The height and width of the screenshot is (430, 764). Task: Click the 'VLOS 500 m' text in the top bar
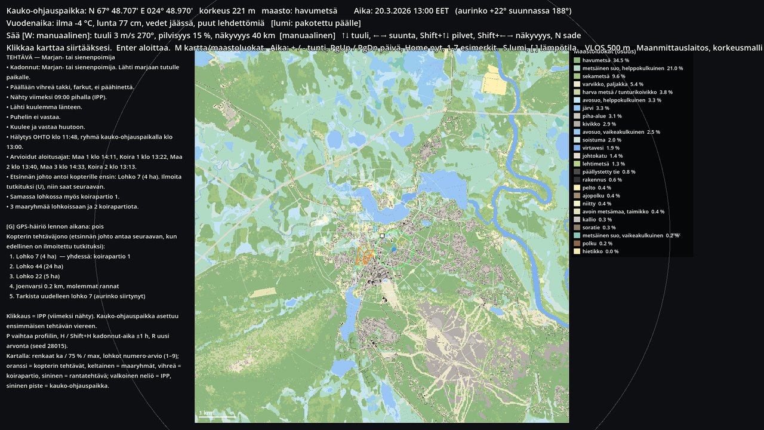click(608, 48)
